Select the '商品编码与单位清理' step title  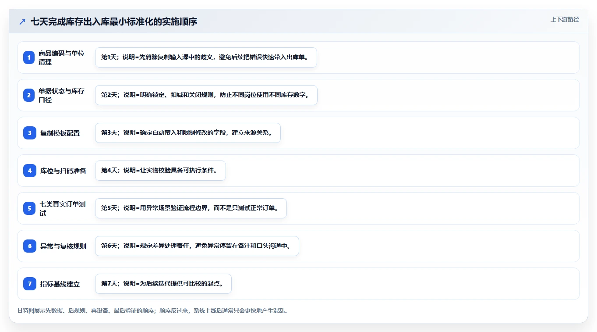tap(61, 57)
